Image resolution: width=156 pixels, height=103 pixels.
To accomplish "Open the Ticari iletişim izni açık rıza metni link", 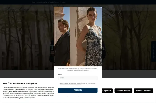I will click(71, 84).
